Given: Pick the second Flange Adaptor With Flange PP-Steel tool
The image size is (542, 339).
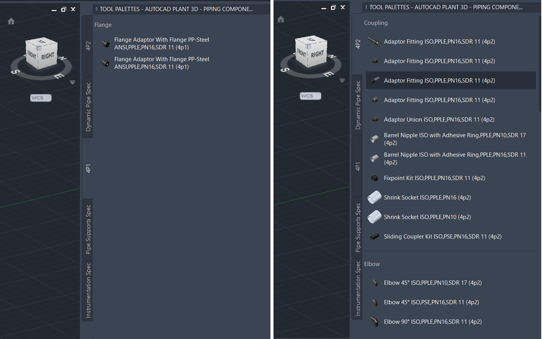Looking at the screenshot, I should point(155,63).
